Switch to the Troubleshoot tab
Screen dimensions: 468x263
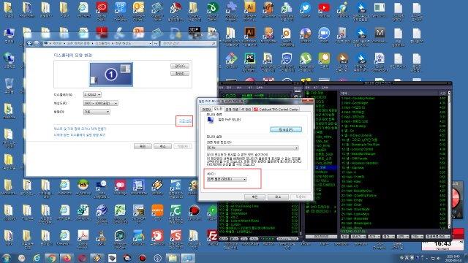point(232,110)
